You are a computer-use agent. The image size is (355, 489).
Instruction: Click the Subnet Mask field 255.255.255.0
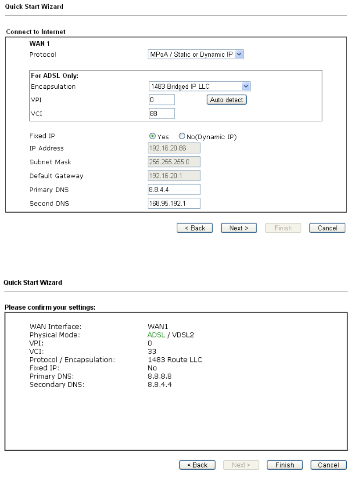[x=174, y=162]
